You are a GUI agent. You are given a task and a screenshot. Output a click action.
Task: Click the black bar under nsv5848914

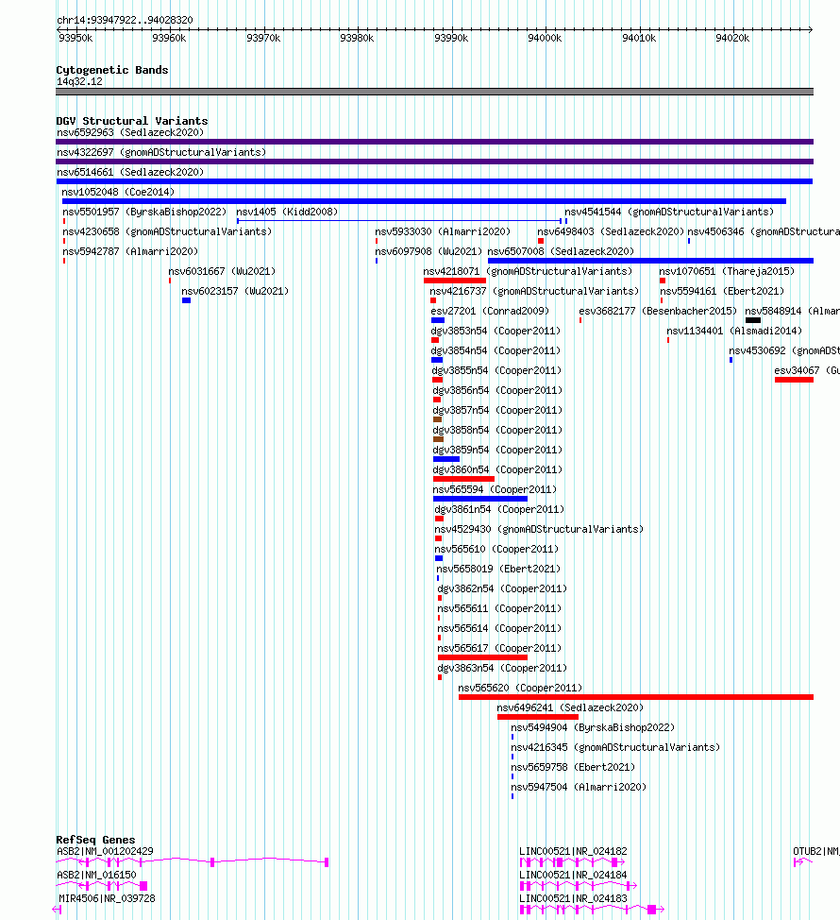pos(753,320)
